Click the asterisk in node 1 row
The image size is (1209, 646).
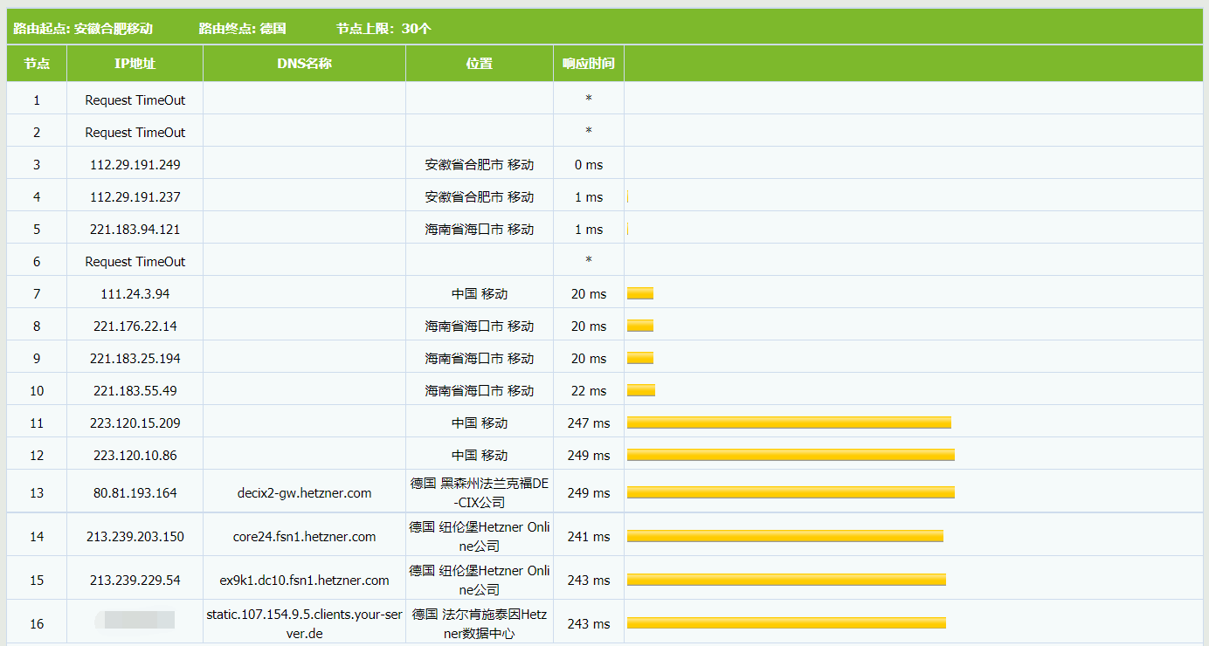(589, 100)
